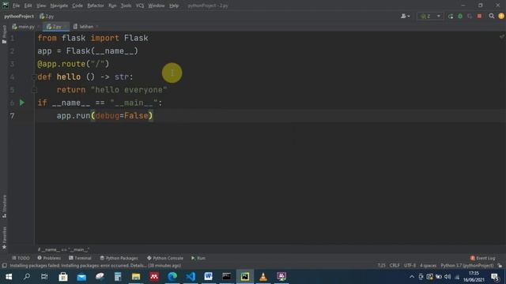This screenshot has width=506, height=284.
Task: Open the Run tool window at bottom
Action: click(198, 258)
